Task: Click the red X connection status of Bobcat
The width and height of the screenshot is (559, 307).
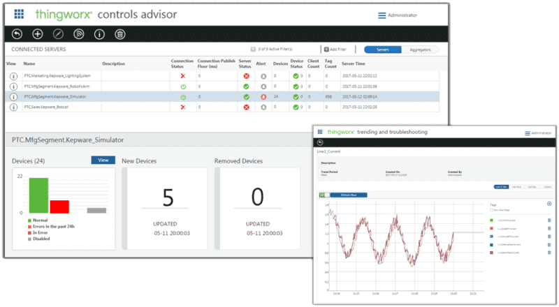Action: (x=183, y=107)
